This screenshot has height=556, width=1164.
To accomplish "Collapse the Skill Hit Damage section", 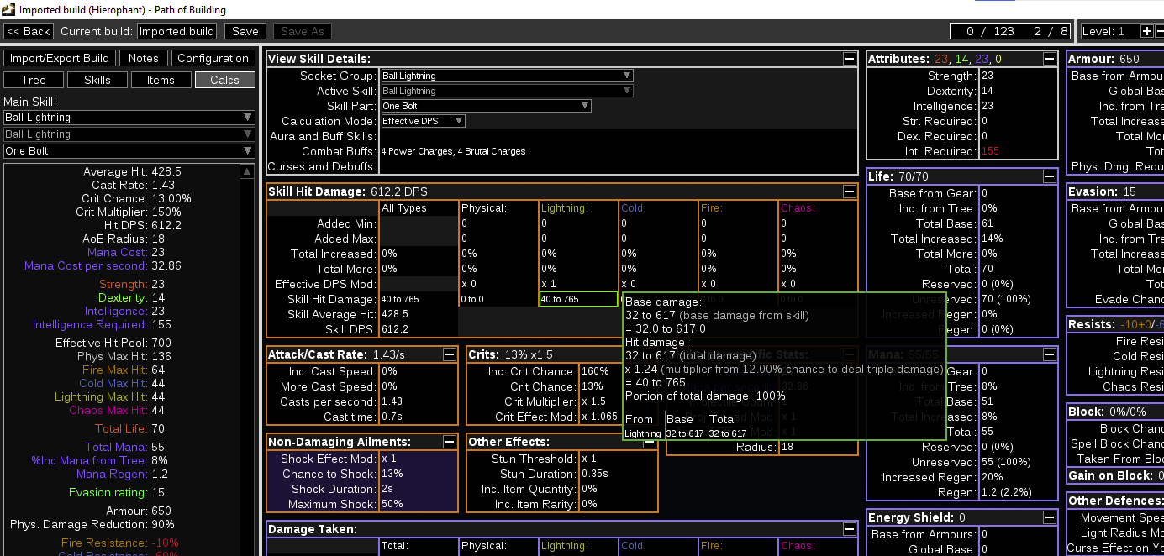I will coord(851,191).
